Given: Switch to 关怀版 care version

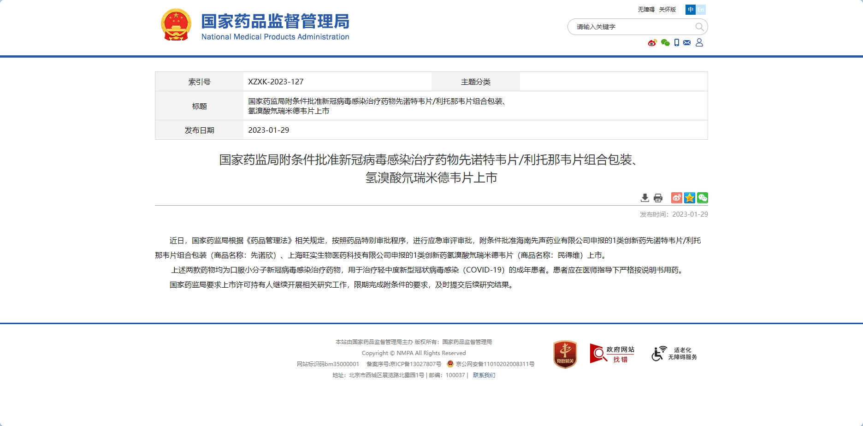Looking at the screenshot, I should coord(667,10).
